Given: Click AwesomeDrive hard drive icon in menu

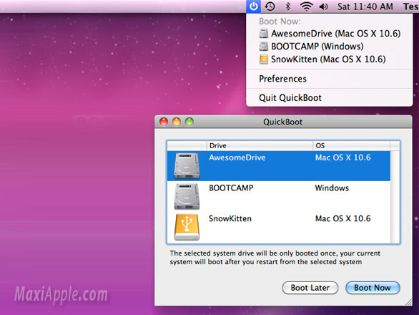Looking at the screenshot, I should [263, 34].
